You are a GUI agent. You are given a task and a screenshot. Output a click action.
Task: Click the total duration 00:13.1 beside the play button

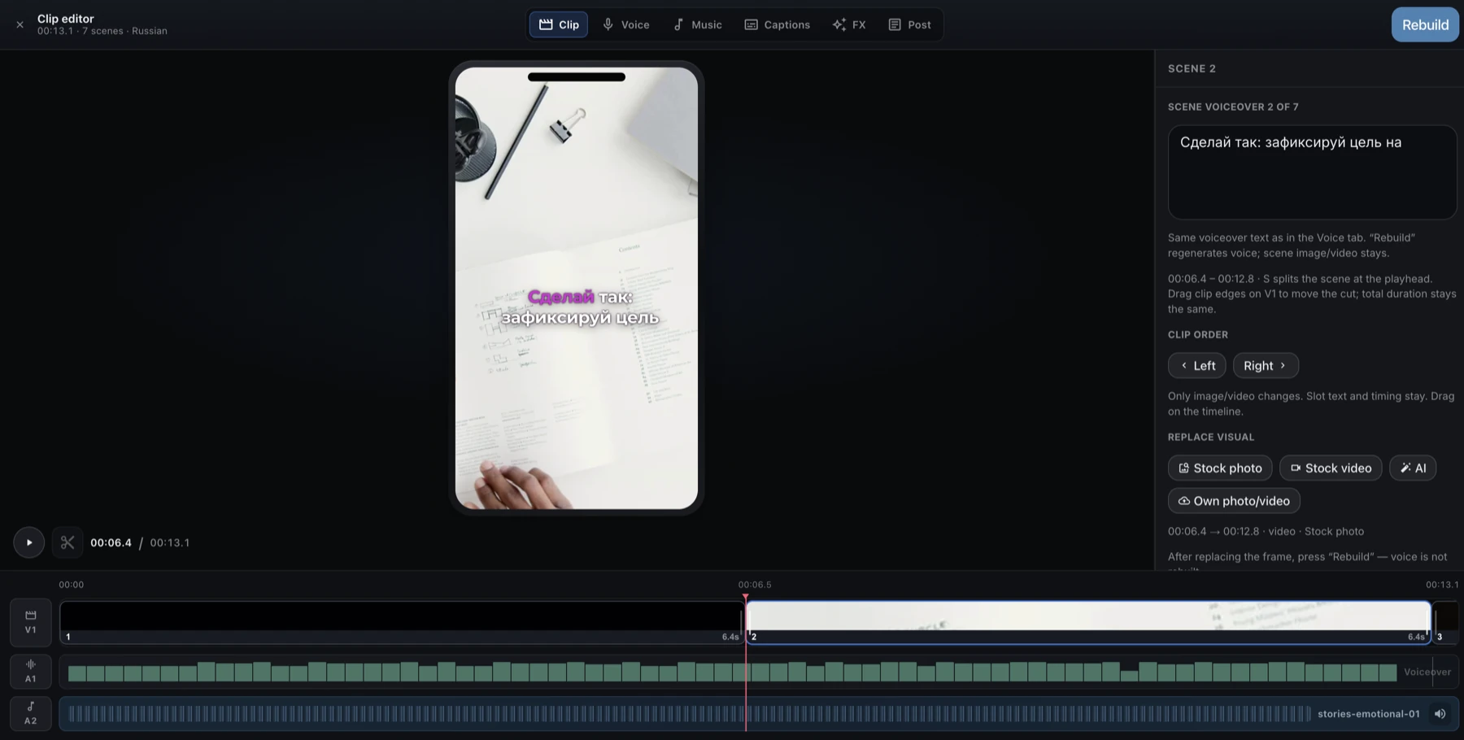tap(169, 542)
